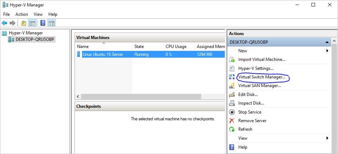Click the virtual machines horizontal scrollbar
Image resolution: width=338 pixels, height=154 pixels.
coord(141,97)
